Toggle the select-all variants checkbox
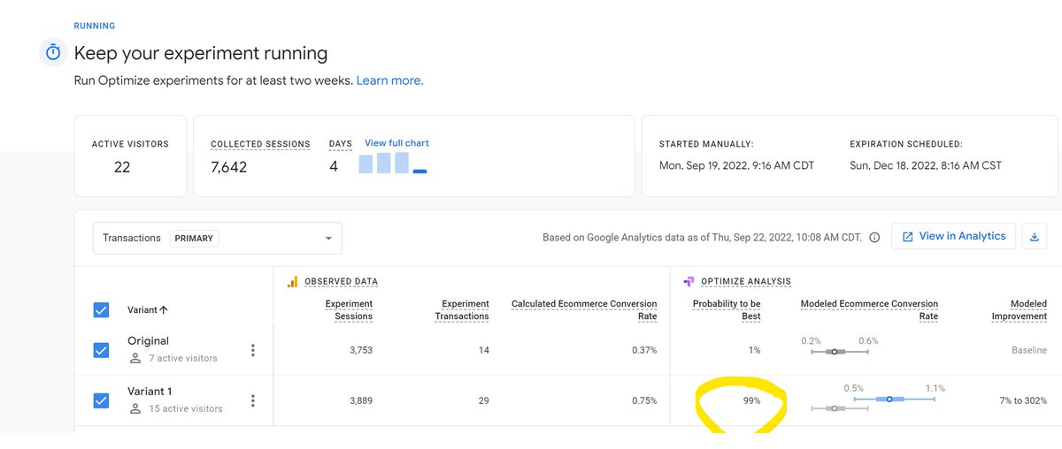 pyautogui.click(x=101, y=310)
